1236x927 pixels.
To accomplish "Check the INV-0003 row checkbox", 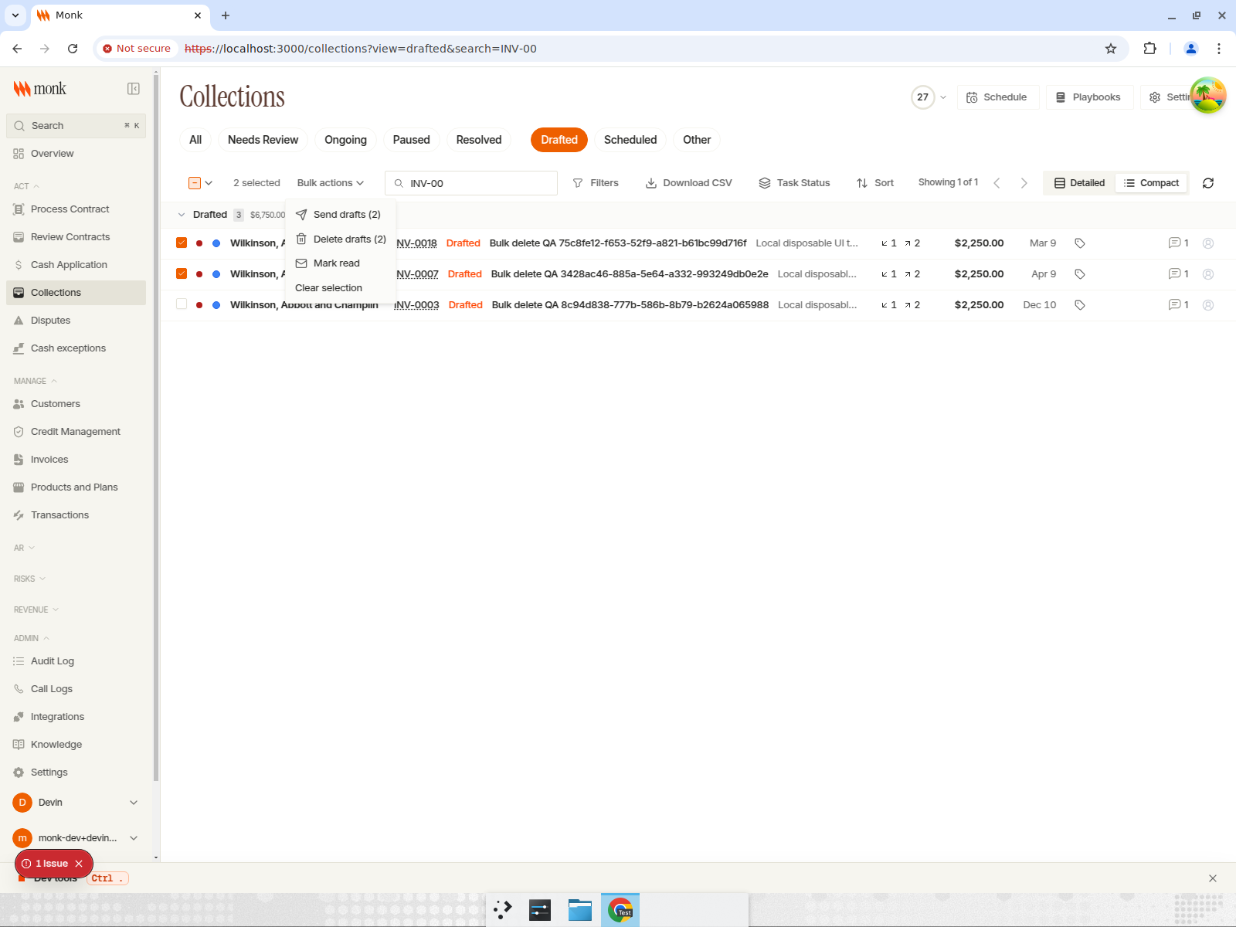I will point(182,304).
